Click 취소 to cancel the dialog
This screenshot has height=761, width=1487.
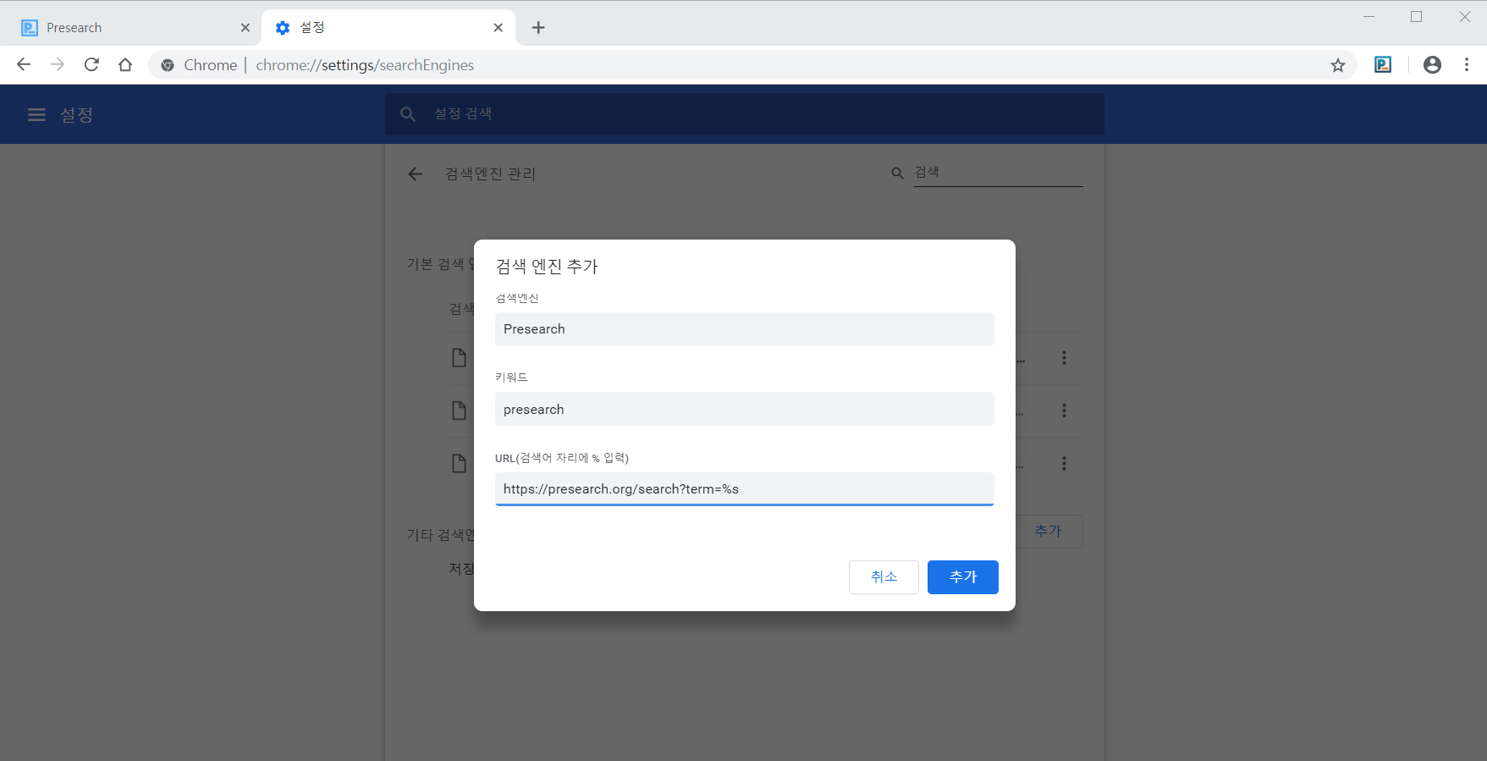coord(884,577)
